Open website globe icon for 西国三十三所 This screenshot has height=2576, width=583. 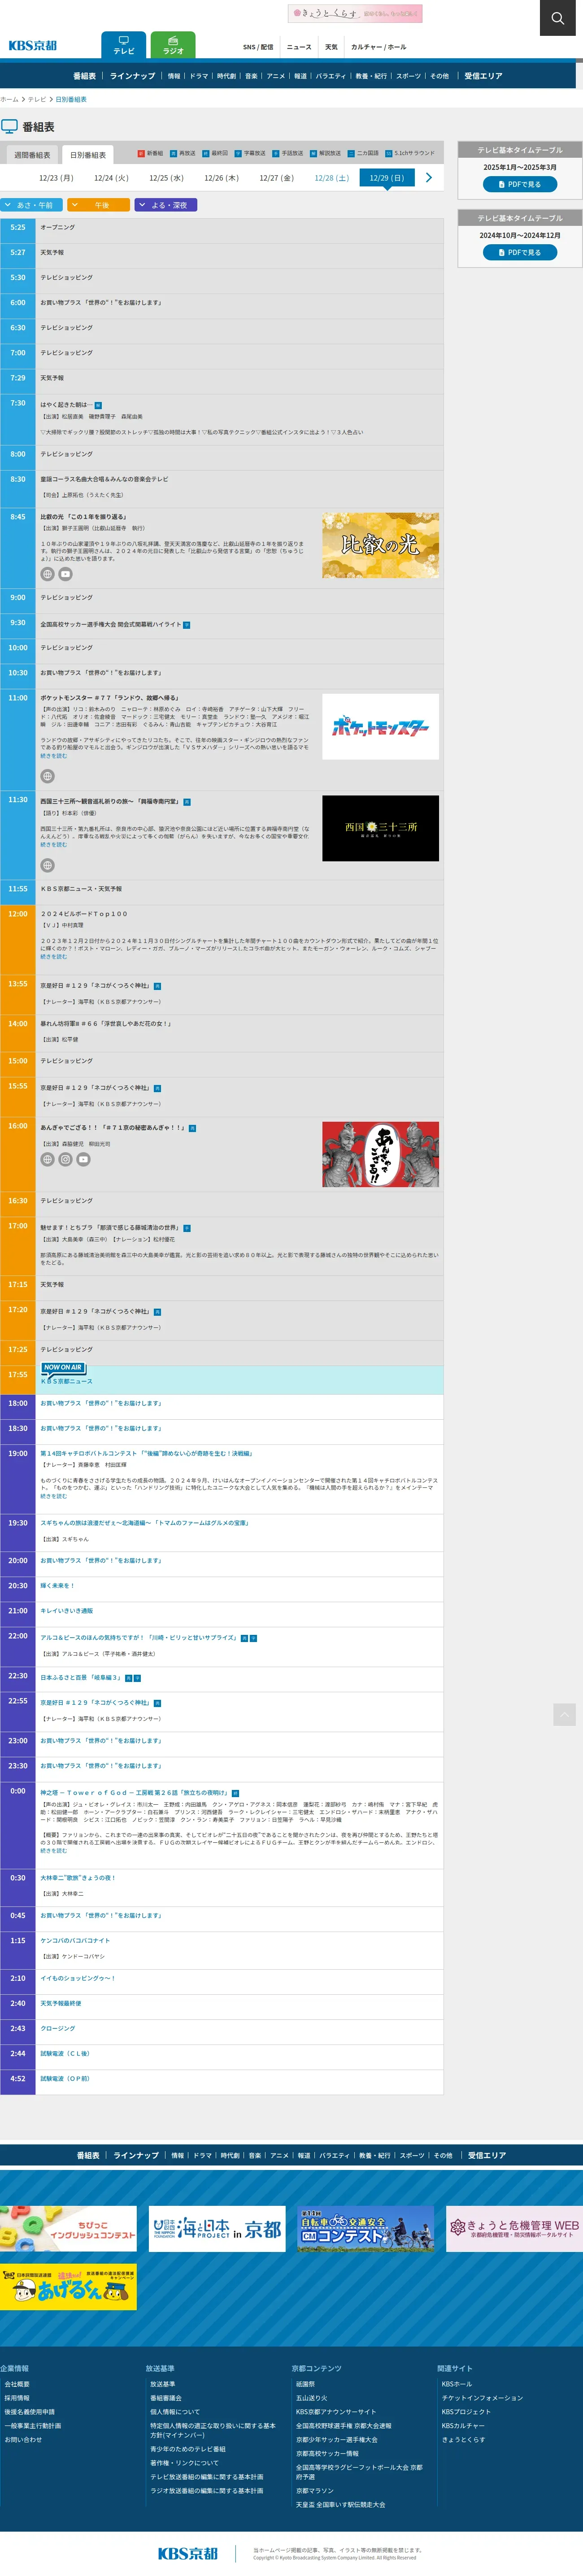click(x=47, y=865)
